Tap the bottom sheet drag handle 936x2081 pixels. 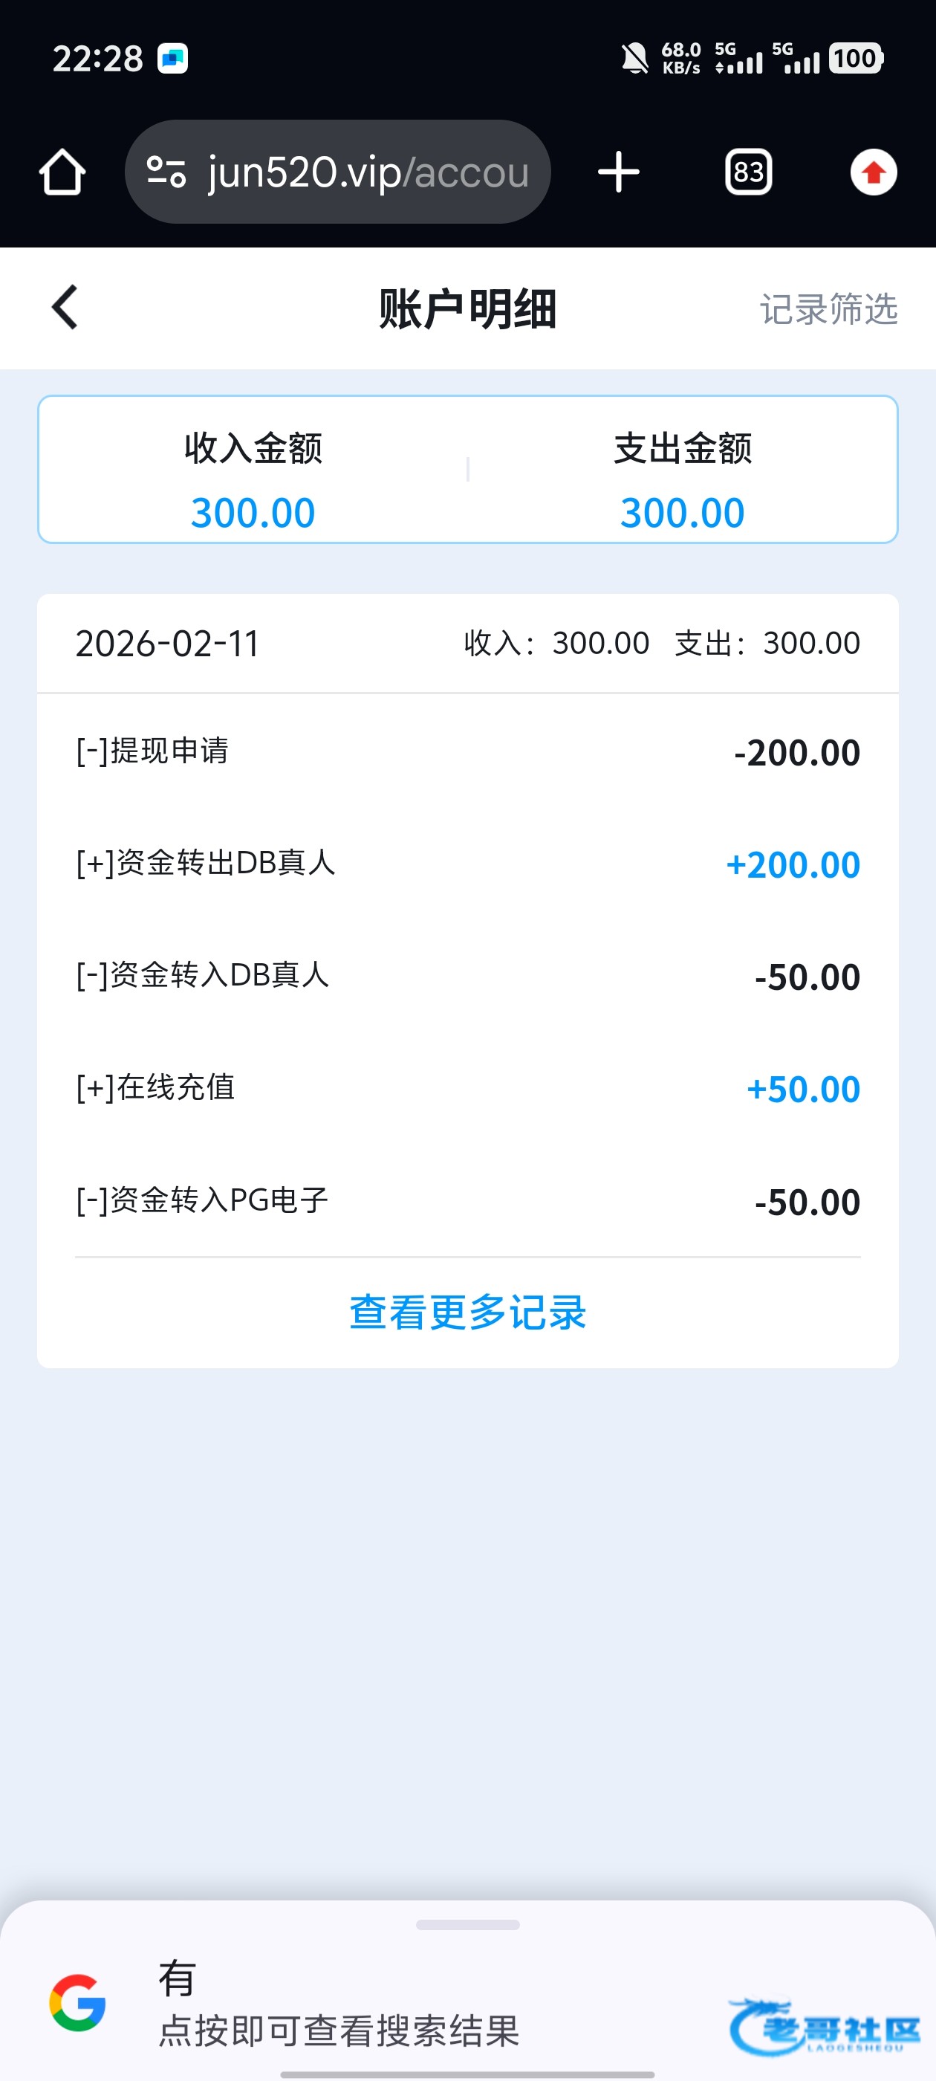tap(467, 1925)
